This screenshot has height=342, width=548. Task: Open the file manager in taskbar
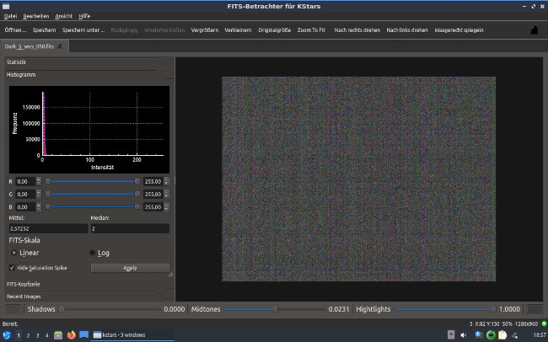pos(58,334)
